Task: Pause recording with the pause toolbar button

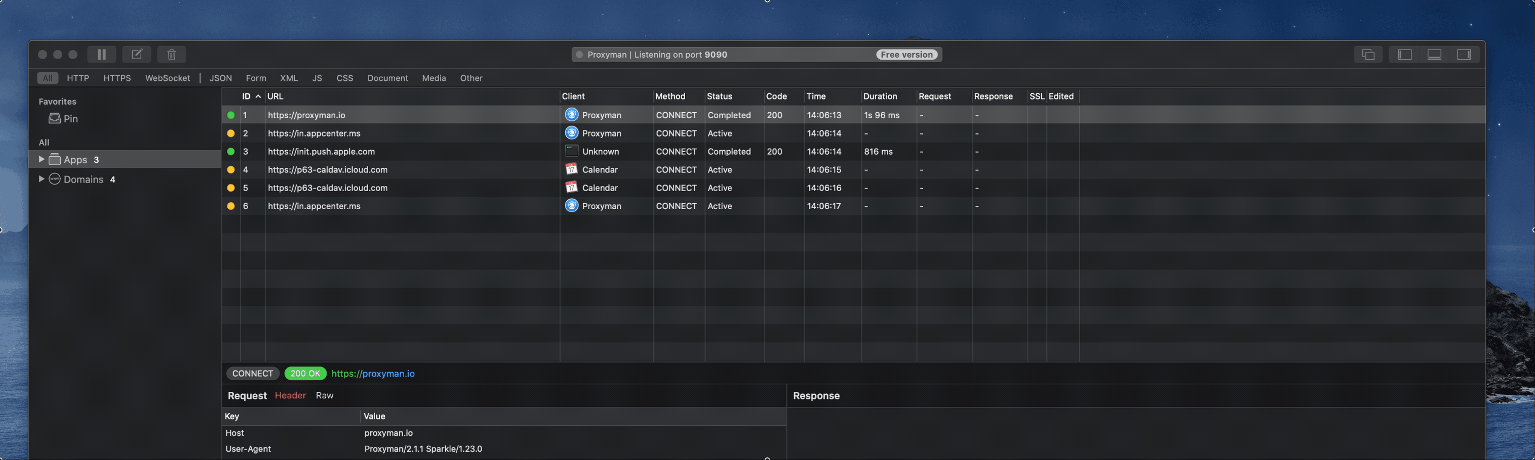Action: point(101,54)
